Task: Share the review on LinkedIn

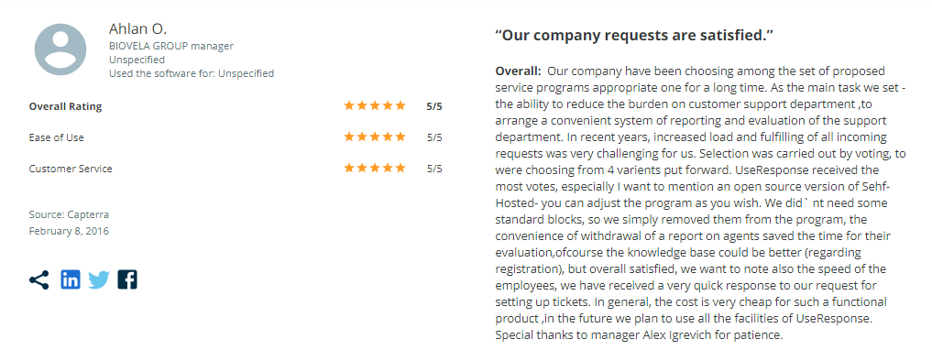Action: tap(71, 279)
